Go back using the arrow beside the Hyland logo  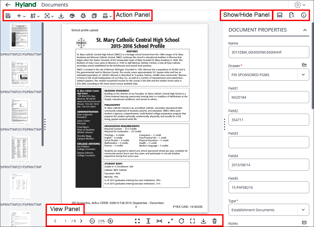(8, 5)
